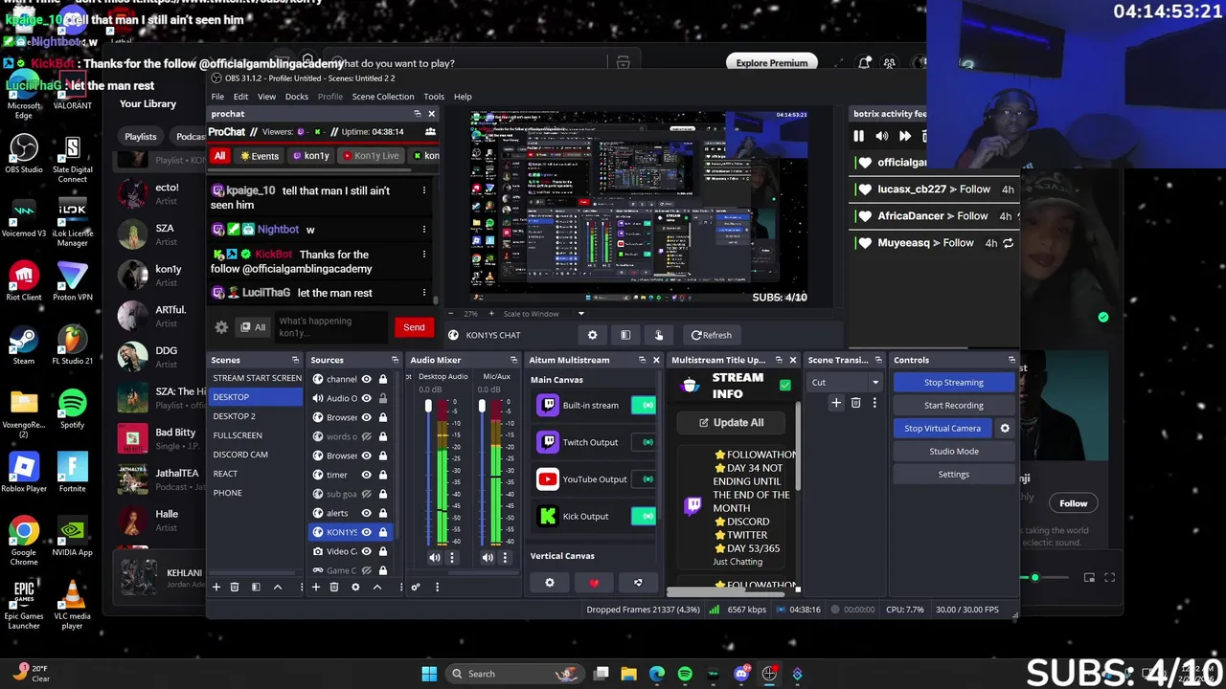Image resolution: width=1226 pixels, height=689 pixels.
Task: Open FL Studio 21 desktop icon
Action: pos(72,345)
